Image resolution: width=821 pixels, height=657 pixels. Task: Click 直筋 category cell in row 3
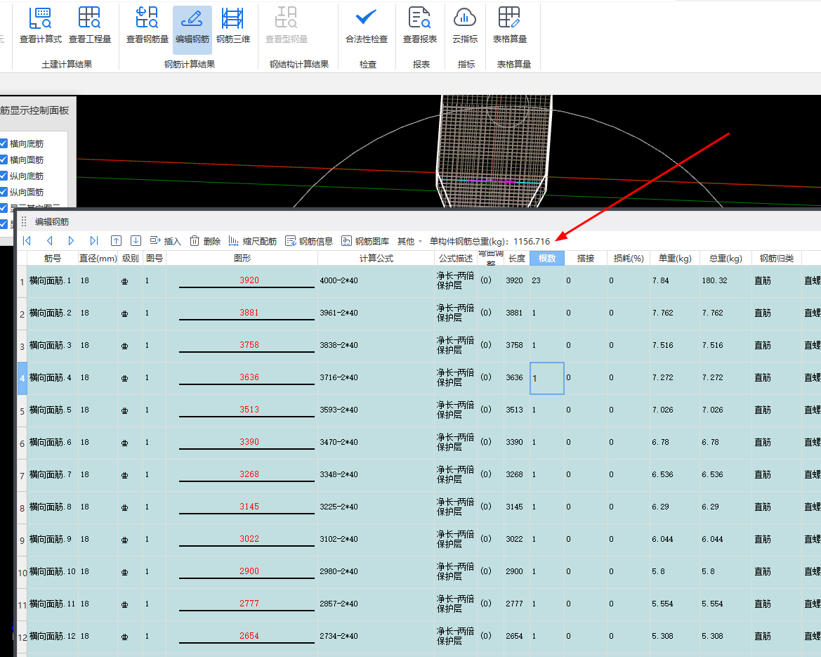pos(777,345)
